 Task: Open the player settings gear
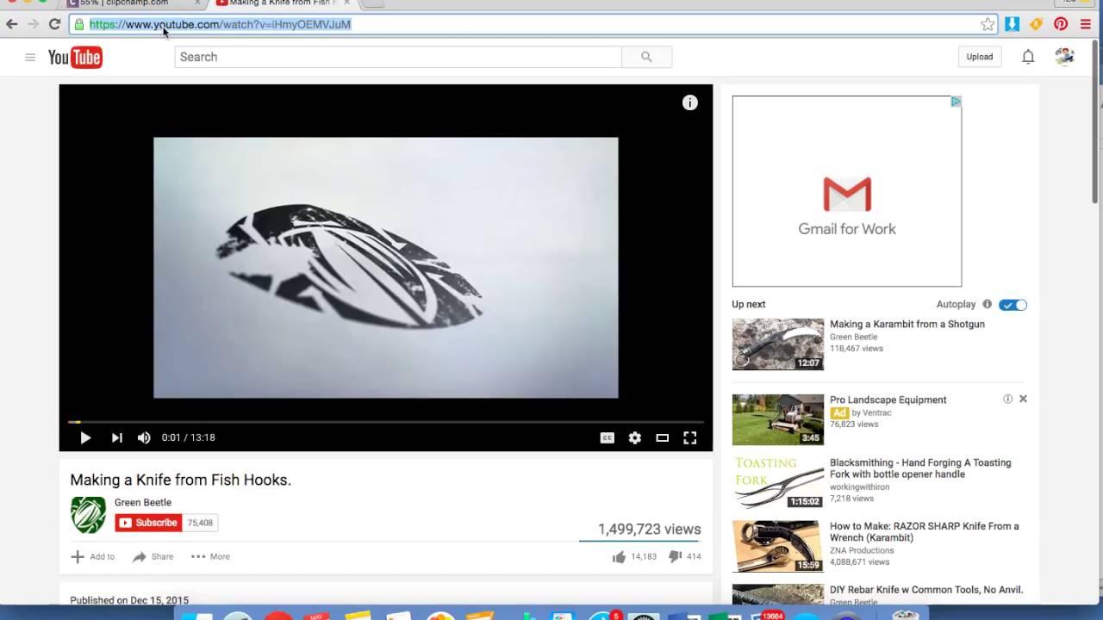pos(635,437)
